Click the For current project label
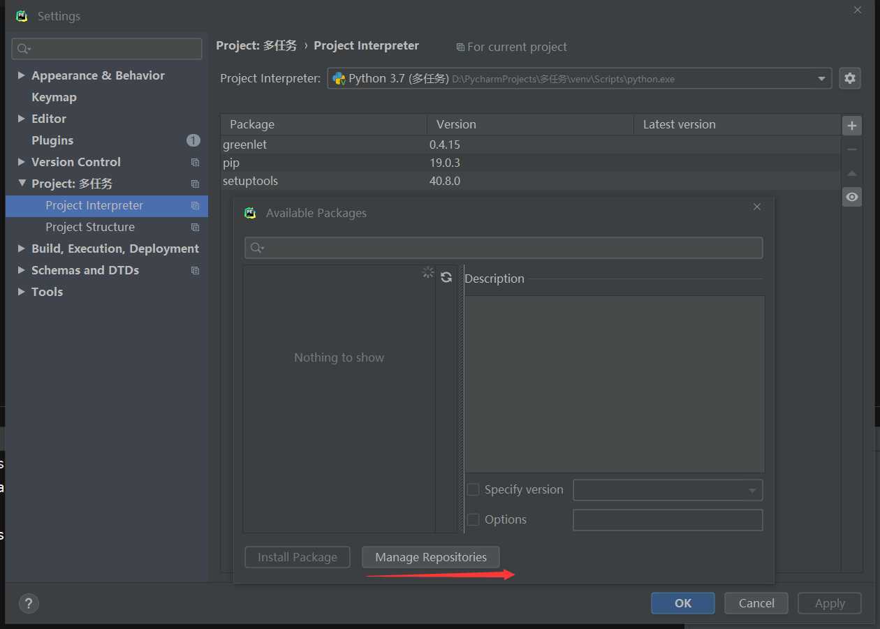This screenshot has width=880, height=629. (517, 47)
